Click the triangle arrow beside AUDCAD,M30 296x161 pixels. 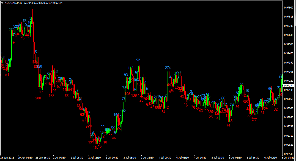(2, 3)
